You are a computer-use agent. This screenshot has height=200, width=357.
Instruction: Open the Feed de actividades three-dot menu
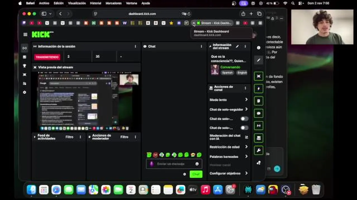click(80, 137)
